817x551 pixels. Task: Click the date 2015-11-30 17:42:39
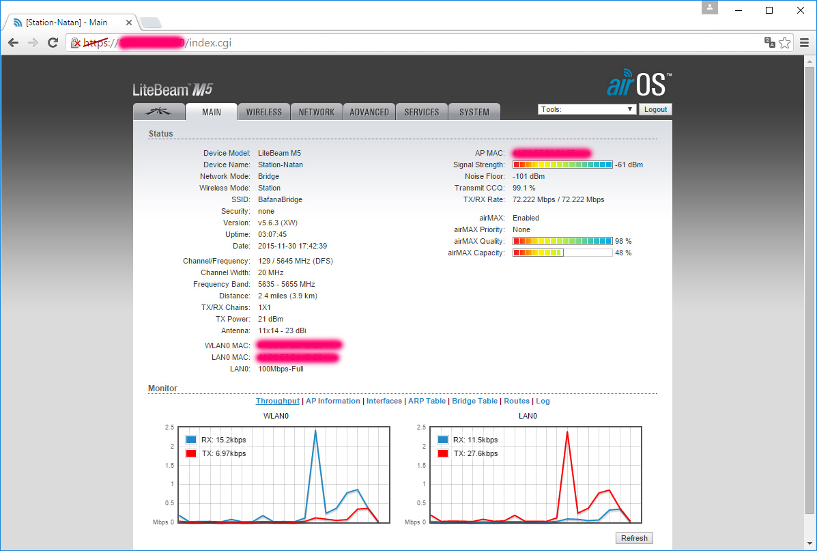point(292,246)
